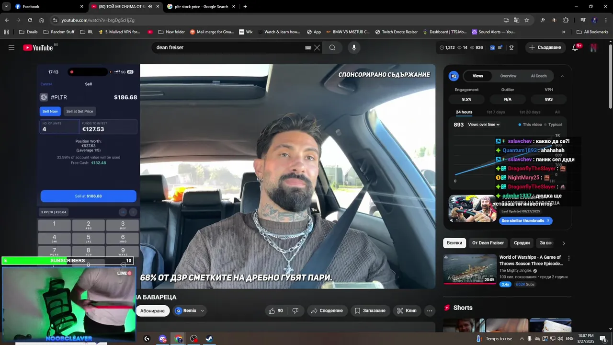Open the on-screen keyboard icon in search box
Image resolution: width=613 pixels, height=345 pixels.
pos(308,47)
